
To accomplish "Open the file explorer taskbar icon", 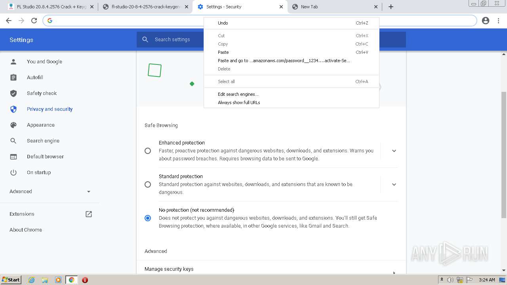I will 45,280.
